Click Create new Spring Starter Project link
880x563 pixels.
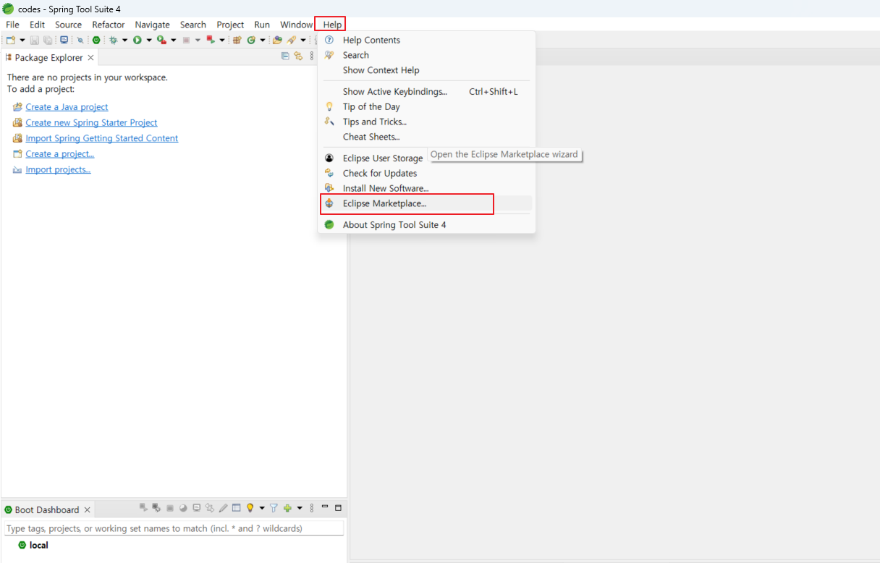[x=91, y=123]
